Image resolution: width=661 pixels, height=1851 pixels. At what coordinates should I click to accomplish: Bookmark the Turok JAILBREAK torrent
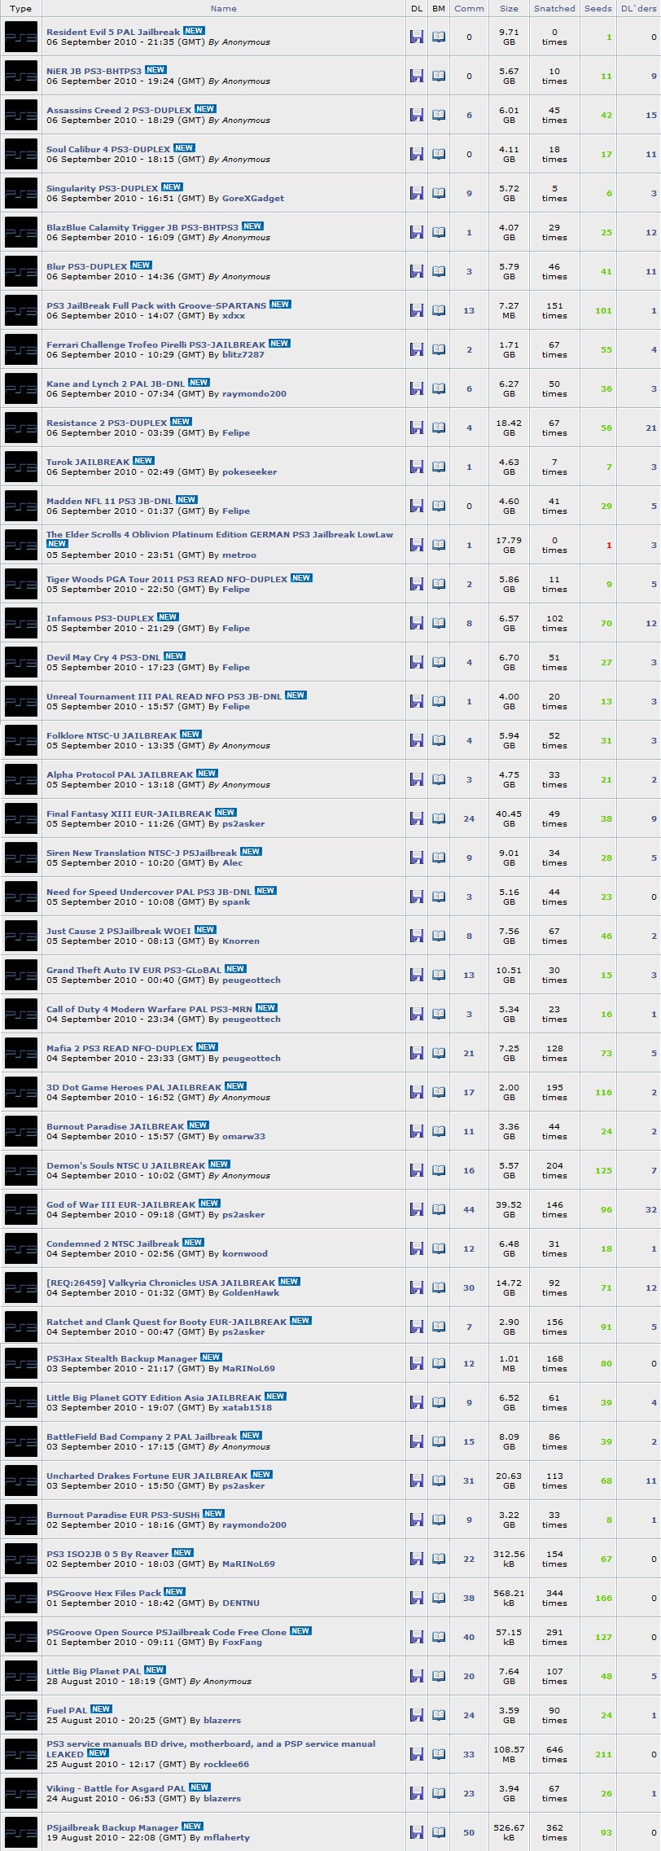439,467
